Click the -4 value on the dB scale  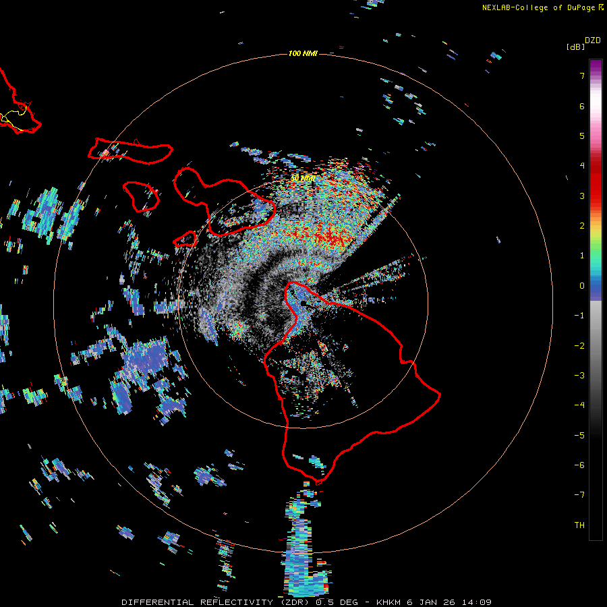579,405
